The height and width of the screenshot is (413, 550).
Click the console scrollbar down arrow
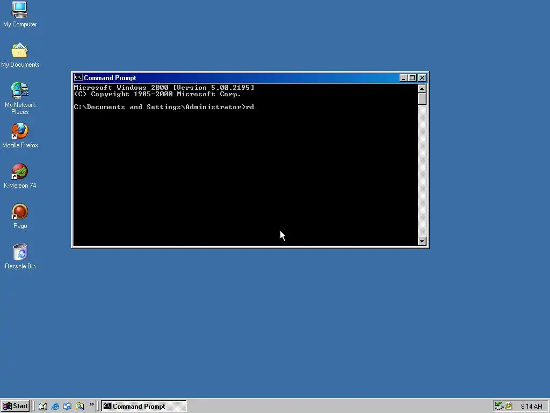coord(422,241)
